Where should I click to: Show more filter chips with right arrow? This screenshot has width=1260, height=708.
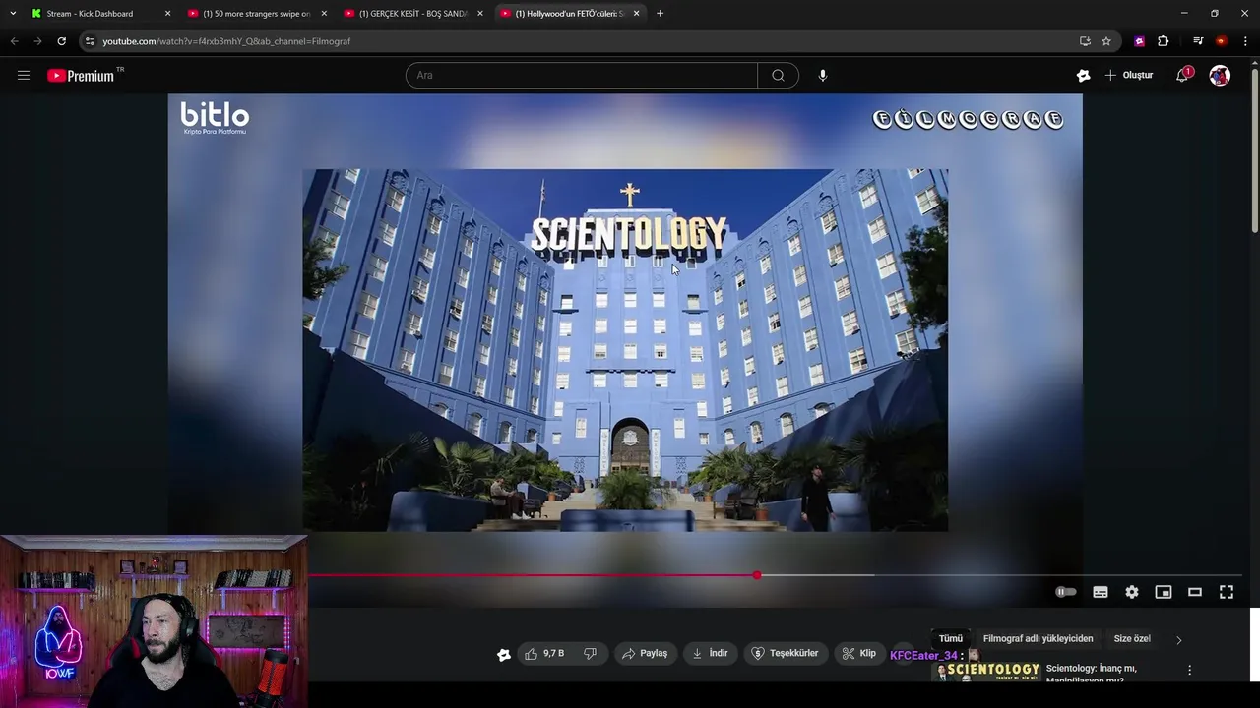pos(1178,639)
